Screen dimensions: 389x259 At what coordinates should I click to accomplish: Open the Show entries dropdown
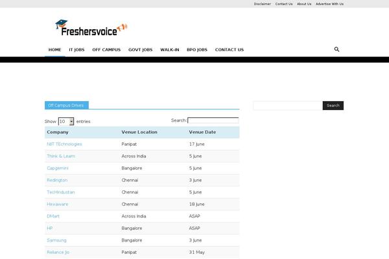[x=65, y=121]
